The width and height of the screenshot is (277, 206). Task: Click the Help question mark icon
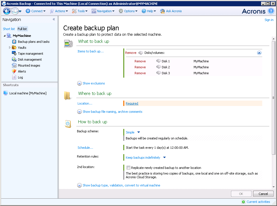pos(144,11)
